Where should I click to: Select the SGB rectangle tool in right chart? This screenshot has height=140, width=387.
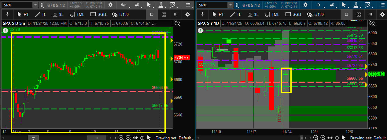[293, 14]
